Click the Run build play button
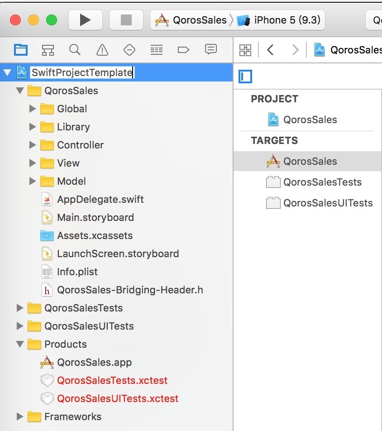The height and width of the screenshot is (431, 382). 85,20
